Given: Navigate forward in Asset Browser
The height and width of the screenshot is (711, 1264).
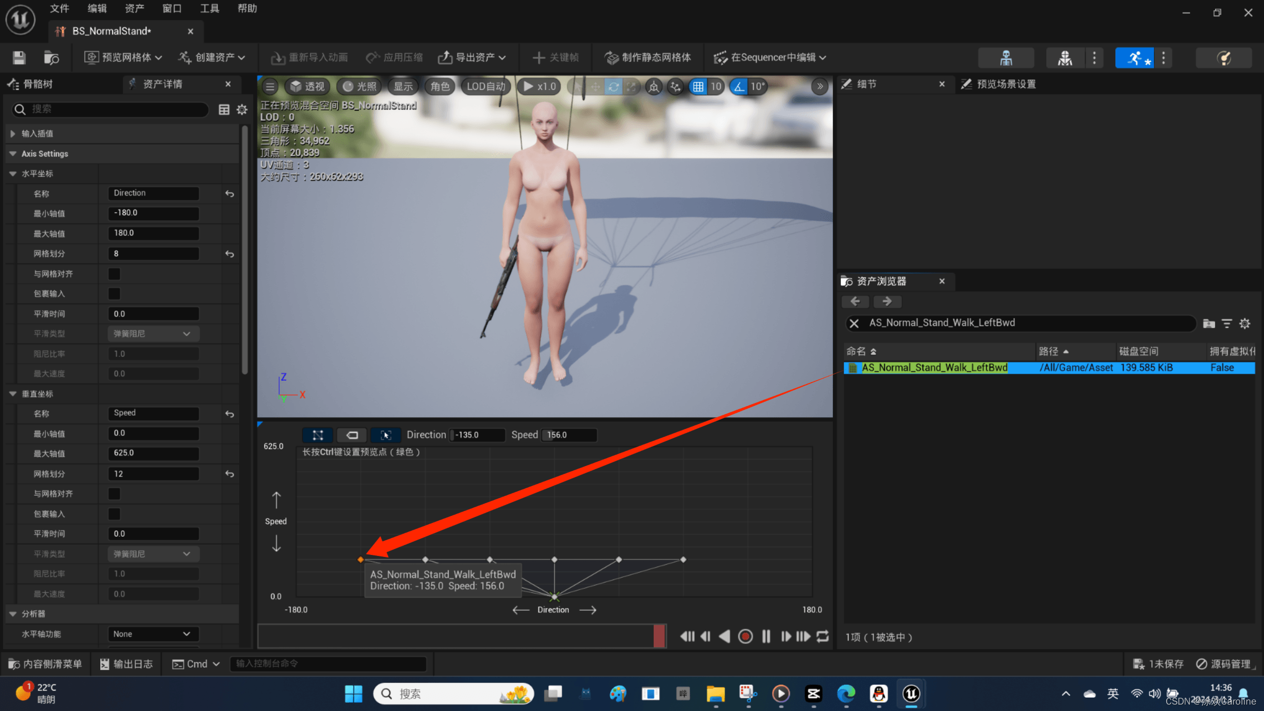Looking at the screenshot, I should pyautogui.click(x=887, y=301).
